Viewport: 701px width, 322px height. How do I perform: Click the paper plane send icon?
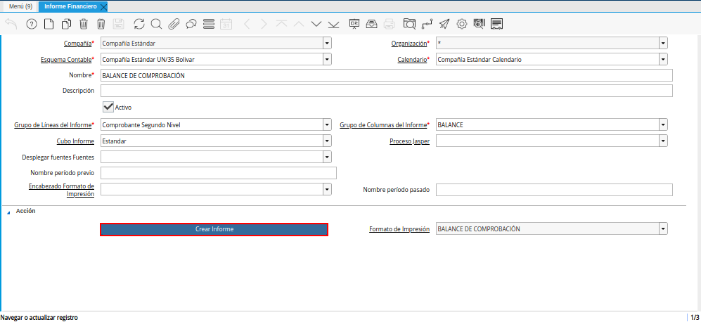pyautogui.click(x=444, y=24)
